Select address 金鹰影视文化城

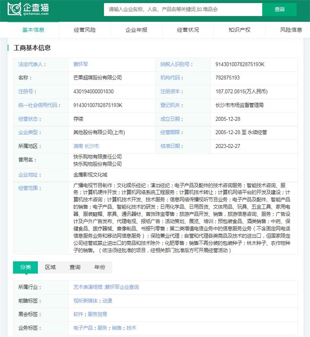coord(90,175)
